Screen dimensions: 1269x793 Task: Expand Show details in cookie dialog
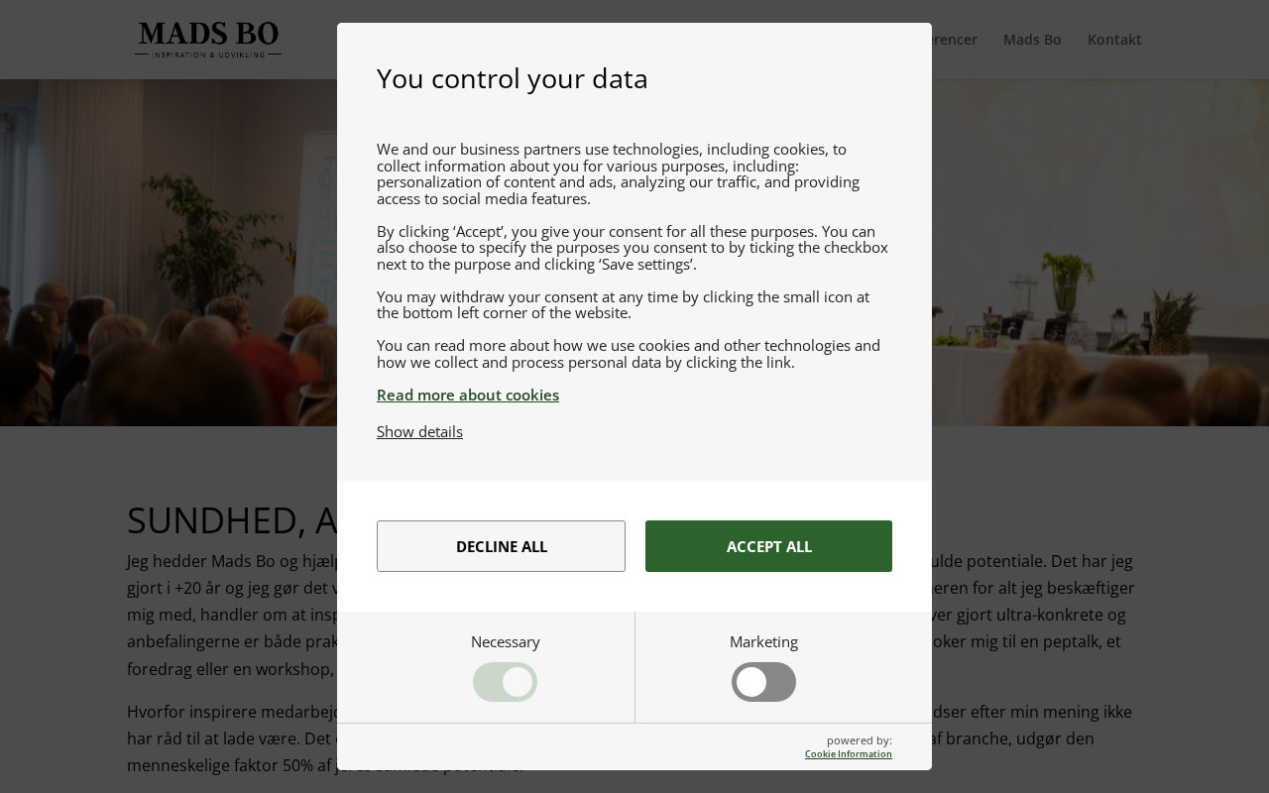click(x=419, y=432)
